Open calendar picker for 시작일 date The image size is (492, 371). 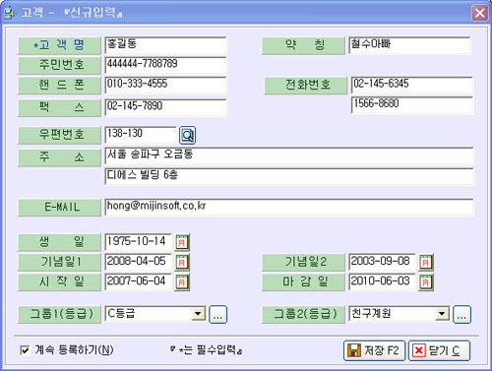(x=182, y=281)
